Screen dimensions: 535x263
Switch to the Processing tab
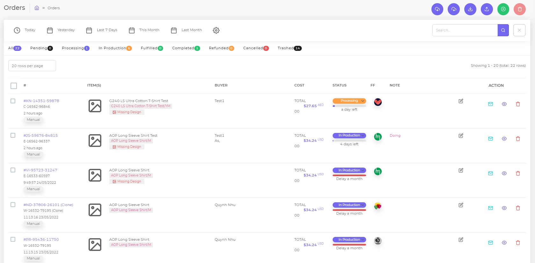[76, 48]
